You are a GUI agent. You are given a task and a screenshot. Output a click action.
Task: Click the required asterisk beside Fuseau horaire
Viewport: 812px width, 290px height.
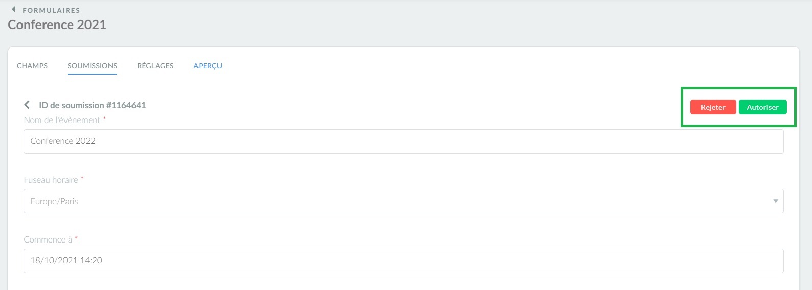click(x=82, y=178)
